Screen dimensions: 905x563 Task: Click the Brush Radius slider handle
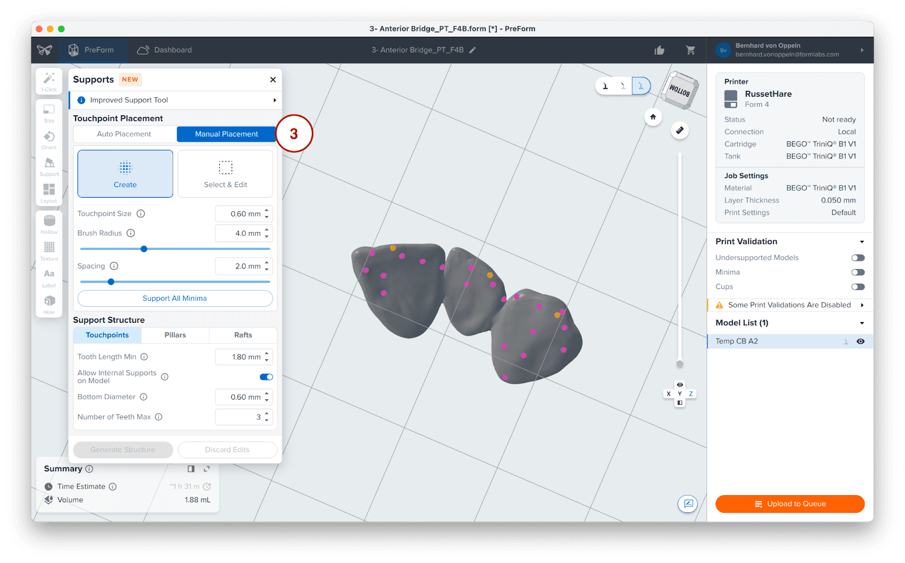pos(144,249)
